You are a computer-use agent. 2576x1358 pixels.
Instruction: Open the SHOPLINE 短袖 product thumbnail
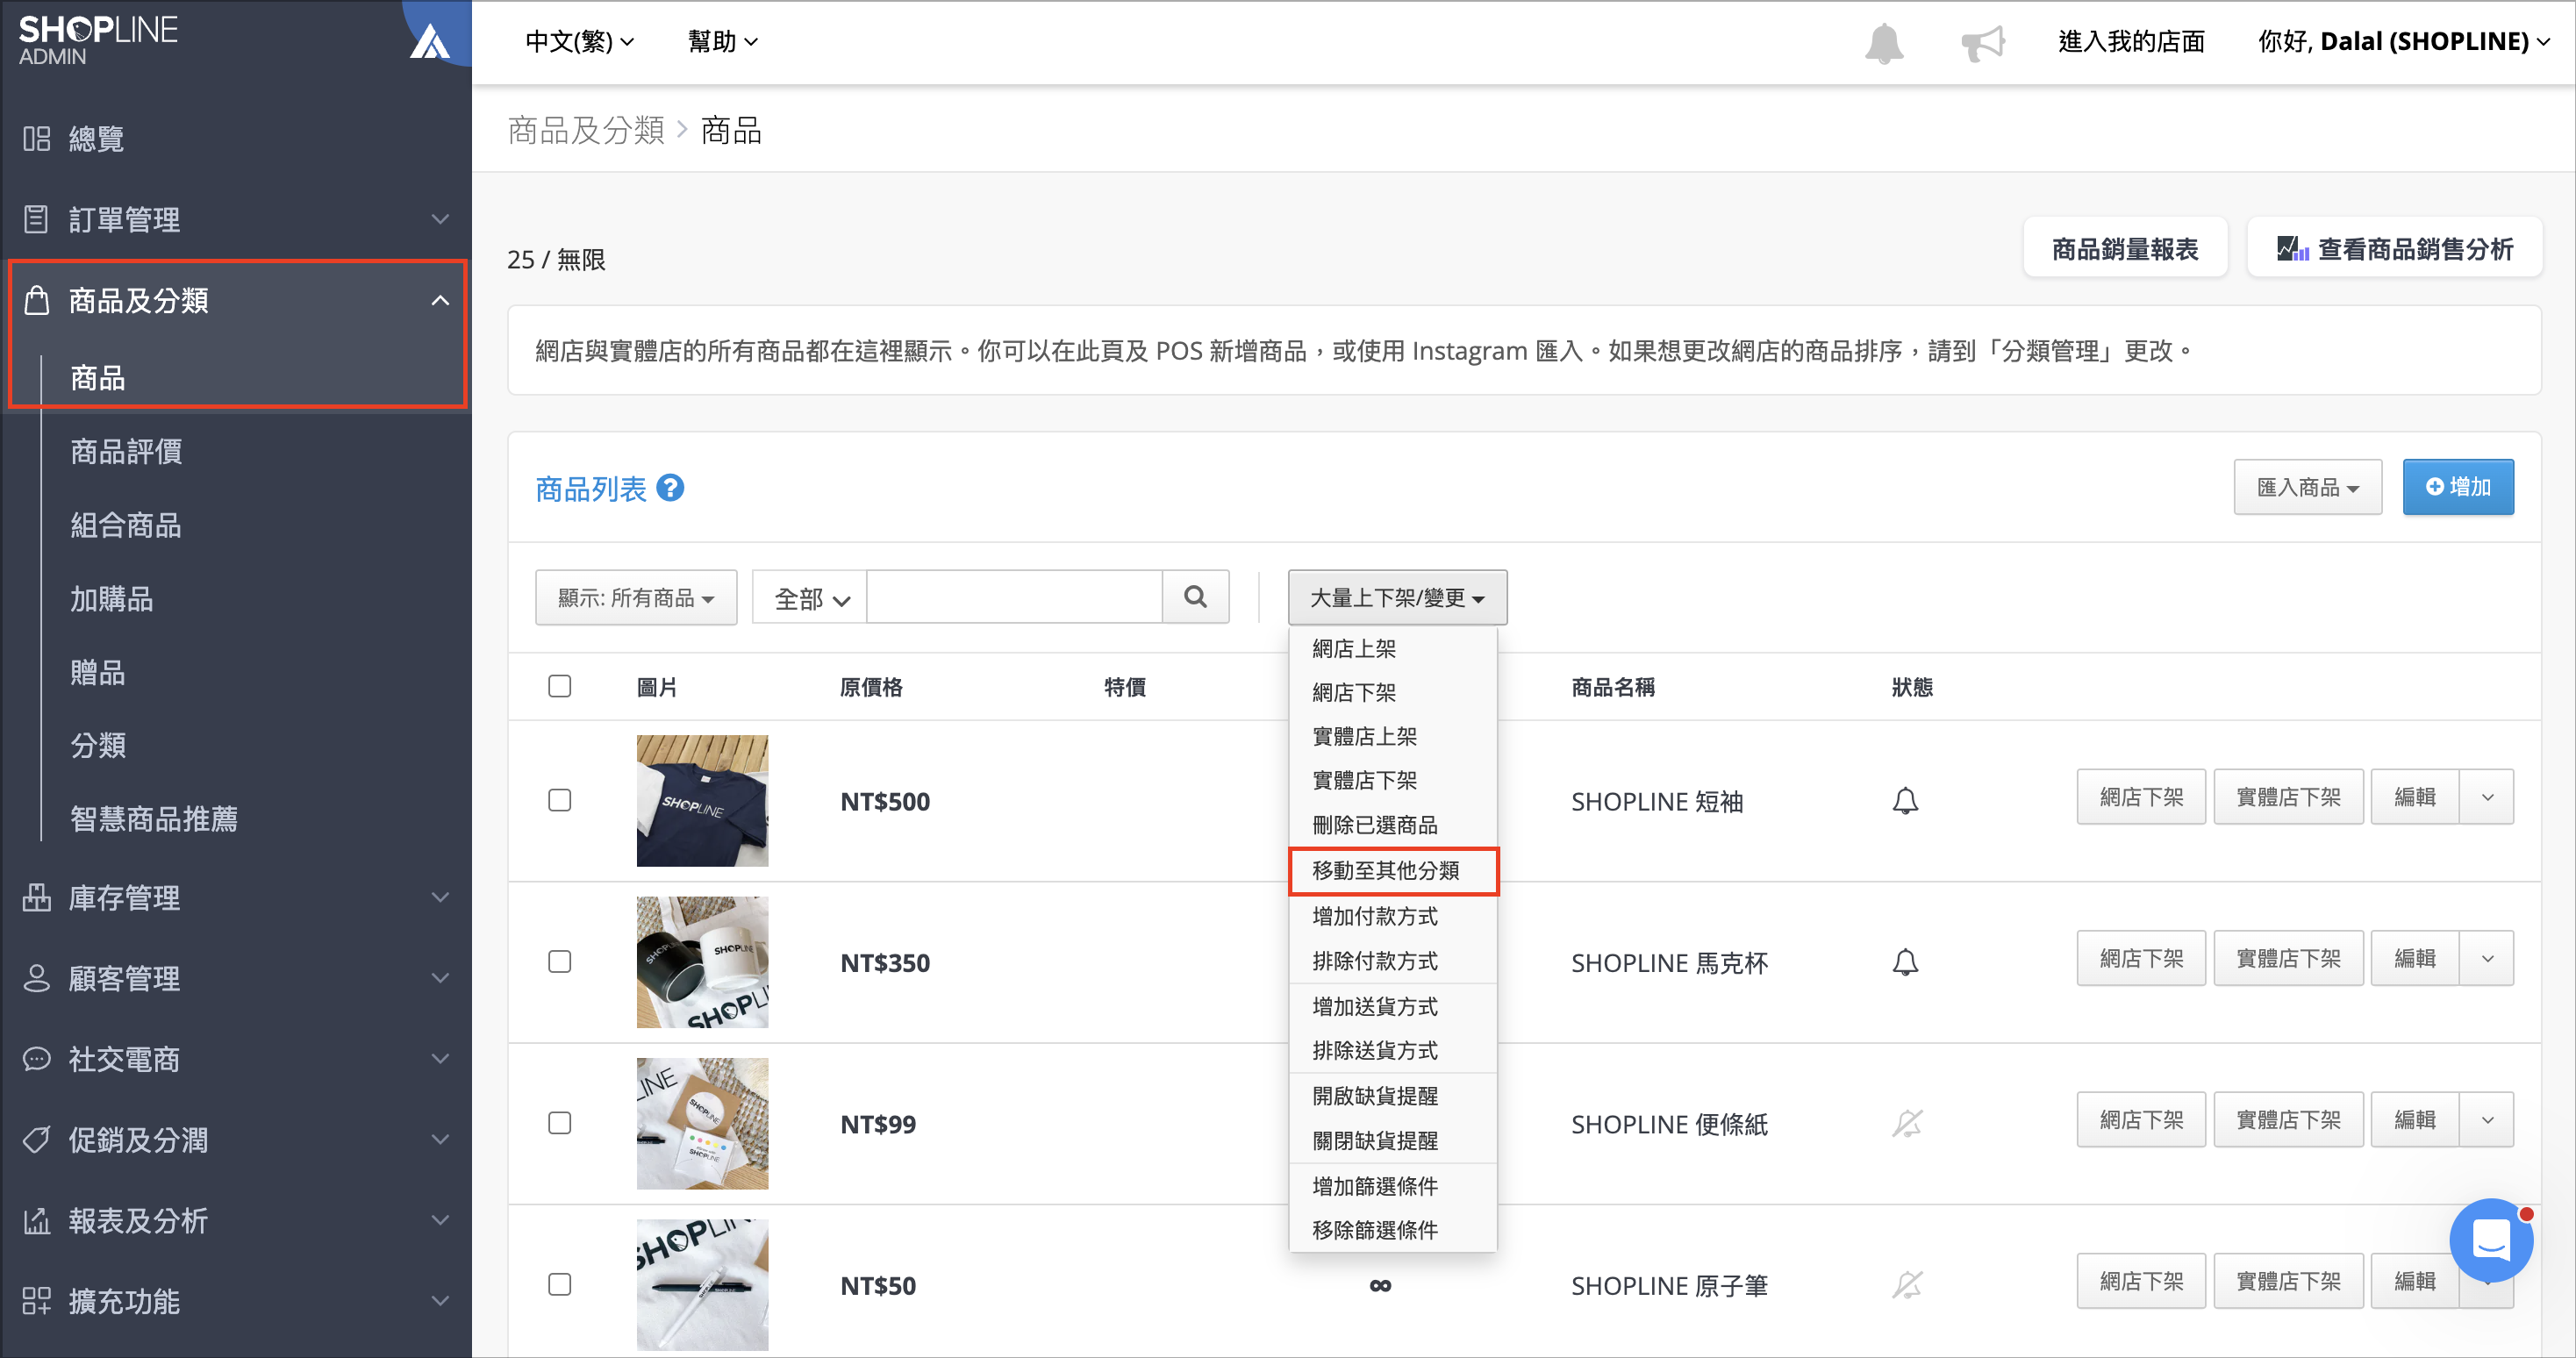[702, 801]
